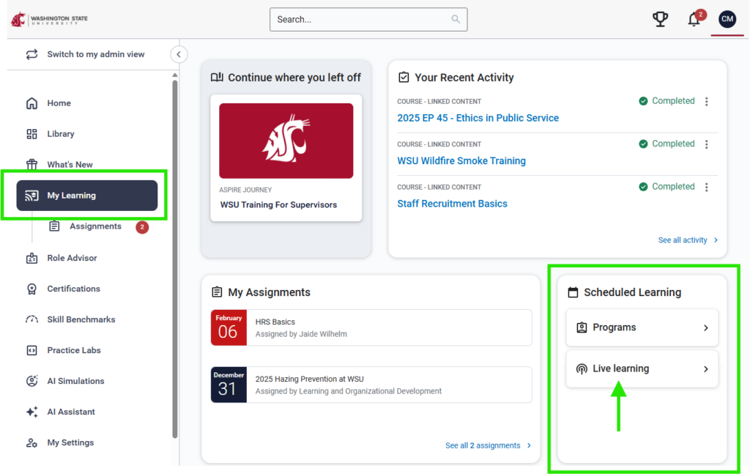Viewport: 750px width, 474px height.
Task: Click the My Learning cast icon
Action: coord(31,196)
